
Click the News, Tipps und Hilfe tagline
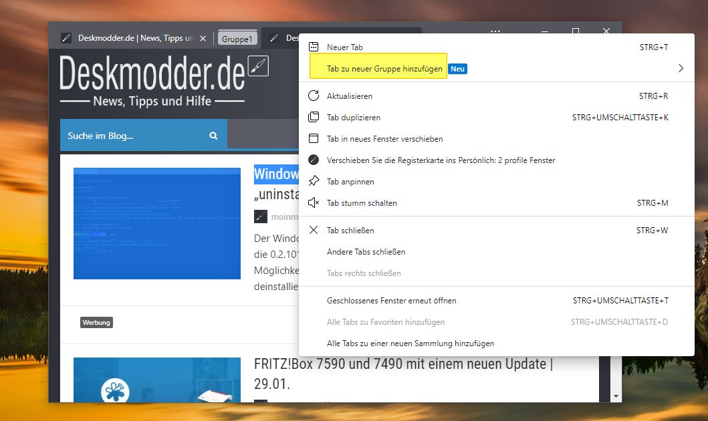coord(152,101)
